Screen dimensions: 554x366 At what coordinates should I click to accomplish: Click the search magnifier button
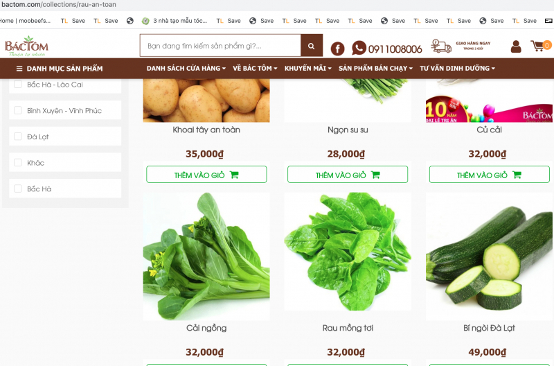coord(311,46)
